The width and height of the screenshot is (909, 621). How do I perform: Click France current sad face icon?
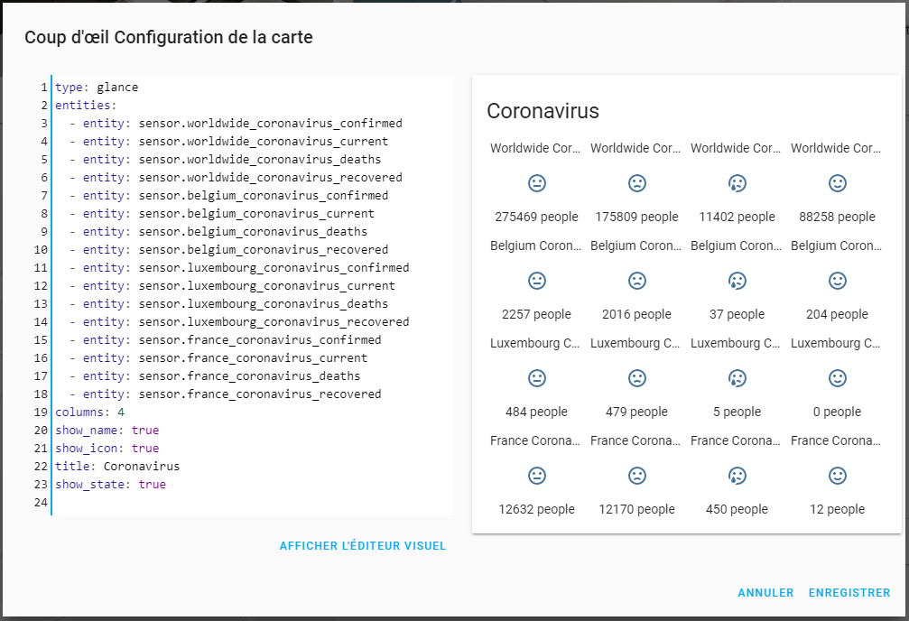(636, 476)
